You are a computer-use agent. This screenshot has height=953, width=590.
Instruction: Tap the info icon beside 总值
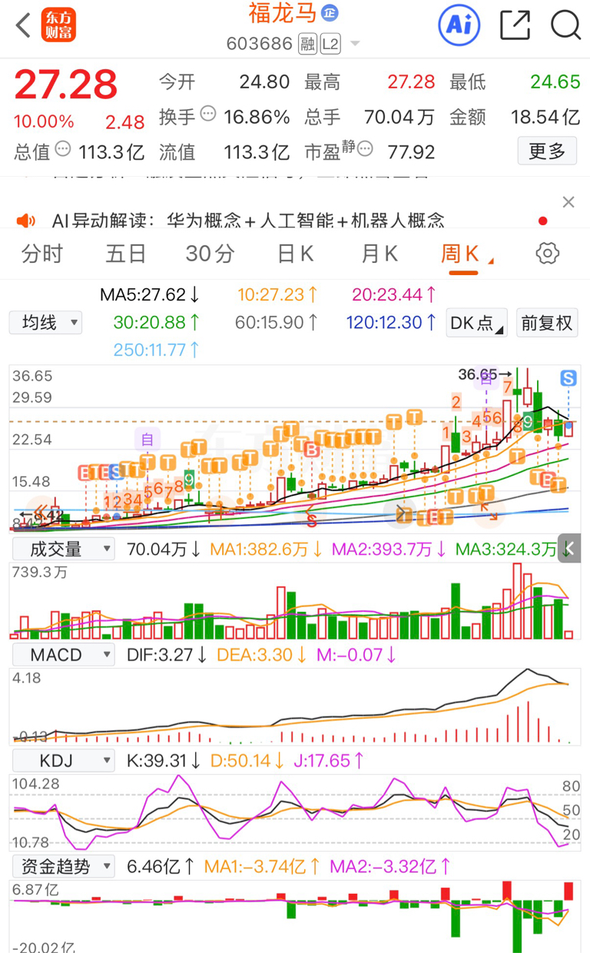(63, 148)
